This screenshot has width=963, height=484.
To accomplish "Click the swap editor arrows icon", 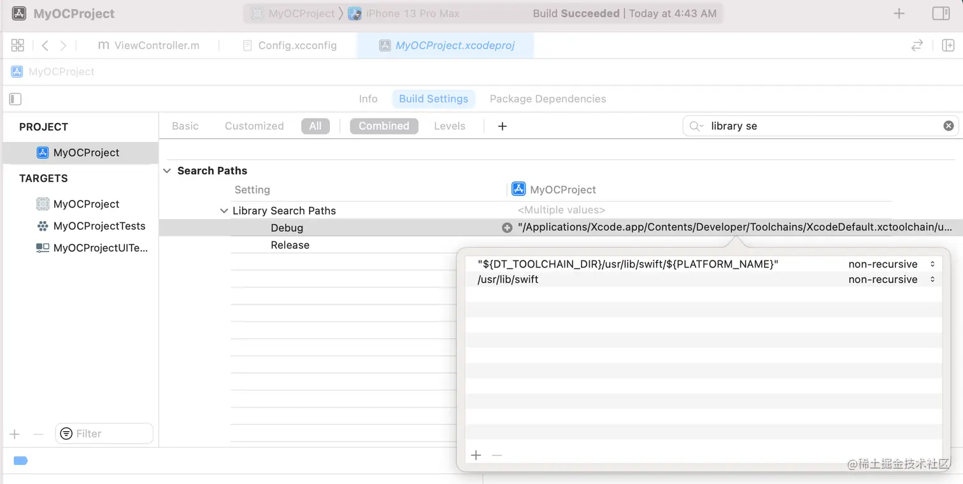I will click(x=917, y=45).
